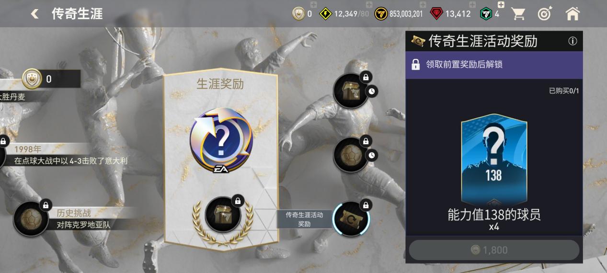The height and width of the screenshot is (273, 607).
Task: Open the top locked treasure chest reward
Action: [351, 91]
